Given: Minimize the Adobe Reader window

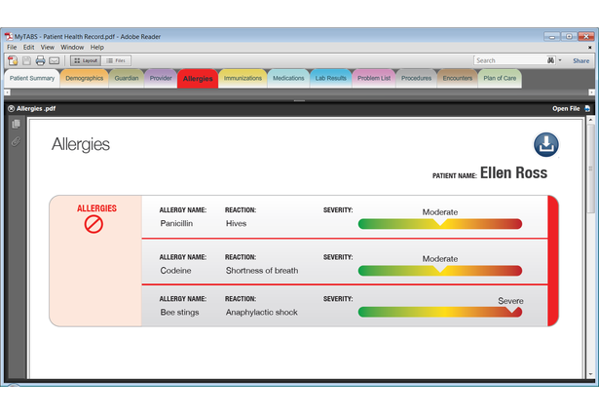Looking at the screenshot, I should (x=552, y=37).
